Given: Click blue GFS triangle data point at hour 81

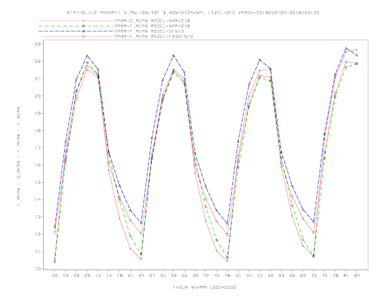Looking at the screenshot, I should [346, 48].
